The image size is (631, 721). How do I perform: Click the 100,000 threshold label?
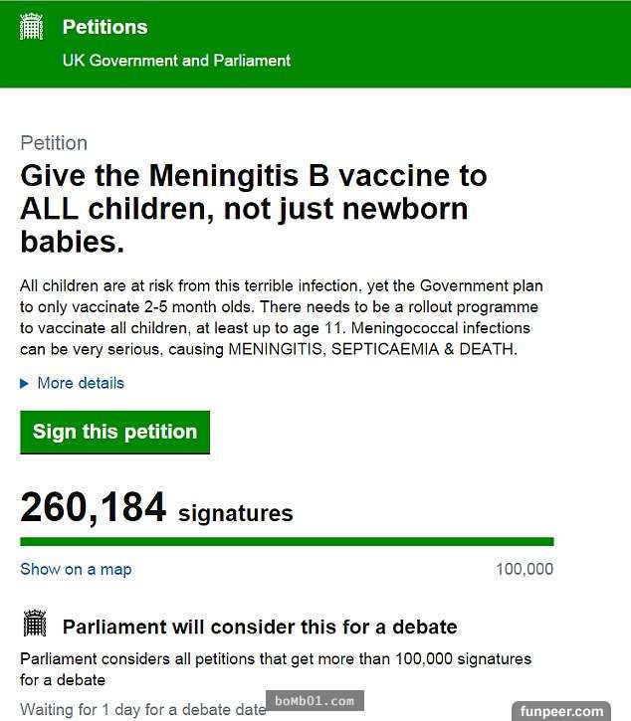(525, 570)
